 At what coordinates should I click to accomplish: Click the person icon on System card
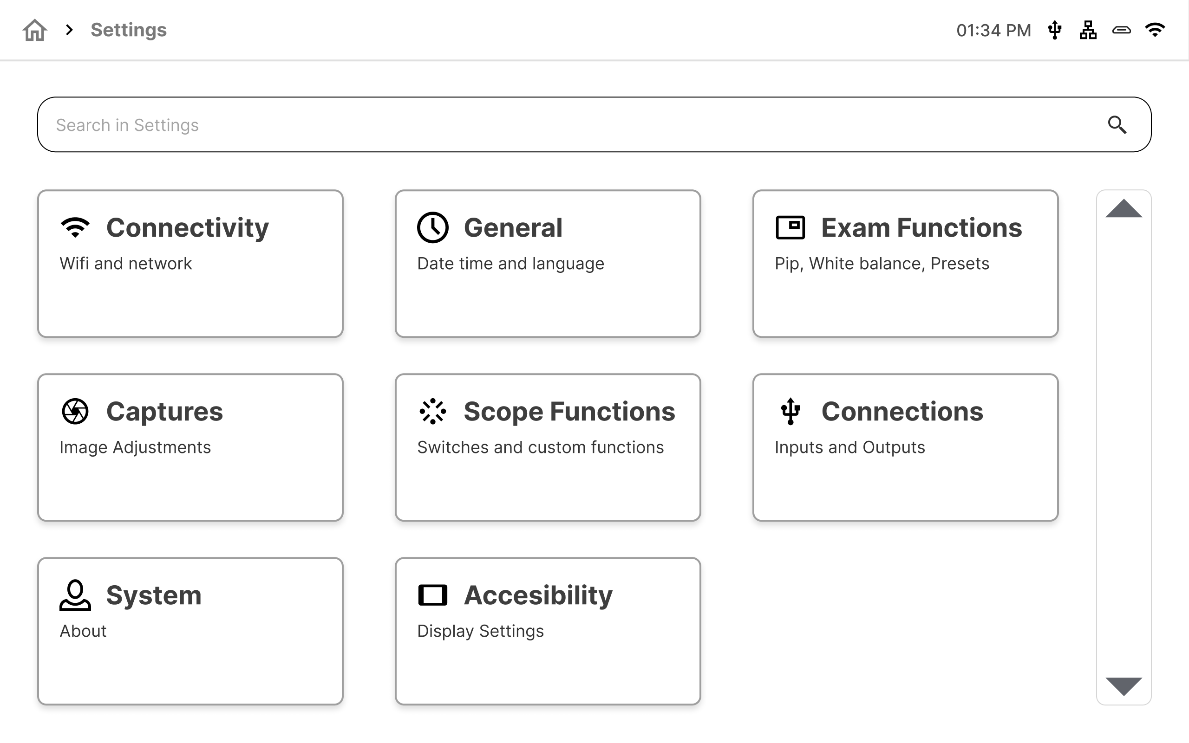(x=75, y=595)
